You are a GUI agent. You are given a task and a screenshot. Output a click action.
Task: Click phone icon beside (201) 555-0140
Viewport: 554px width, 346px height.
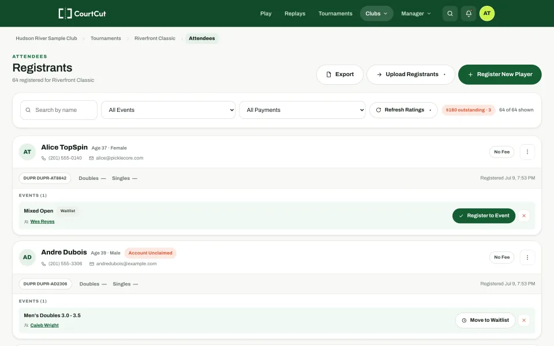[43, 158]
